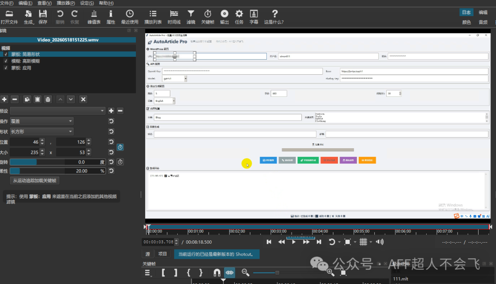
Task: Click the current timecode 00:00:03.708 field
Action: coord(158,242)
